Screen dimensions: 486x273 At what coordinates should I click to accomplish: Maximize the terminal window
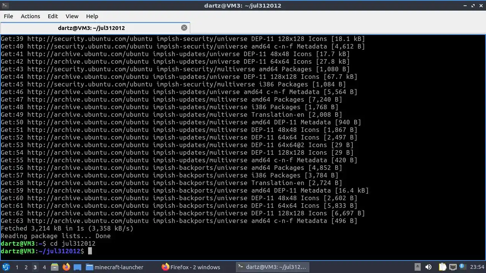473,5
